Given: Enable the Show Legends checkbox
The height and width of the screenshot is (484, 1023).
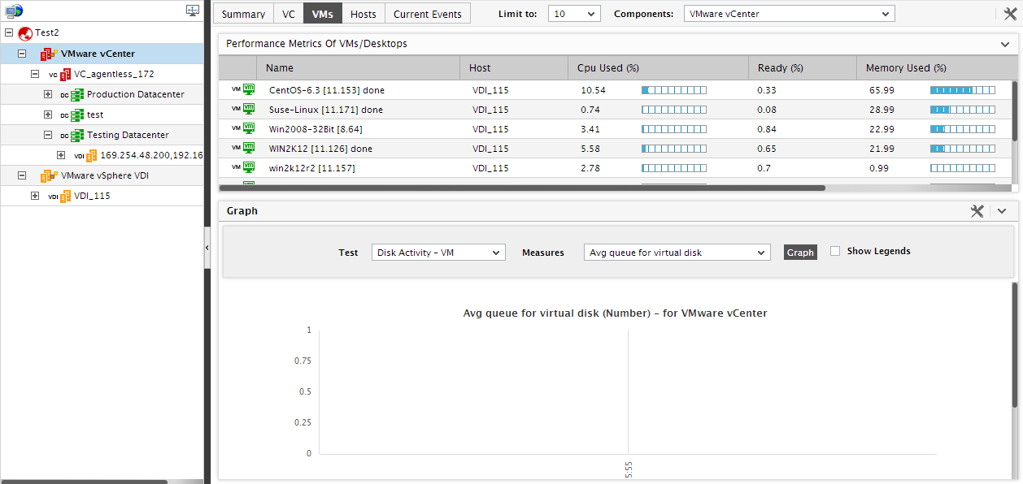Looking at the screenshot, I should tap(834, 251).
